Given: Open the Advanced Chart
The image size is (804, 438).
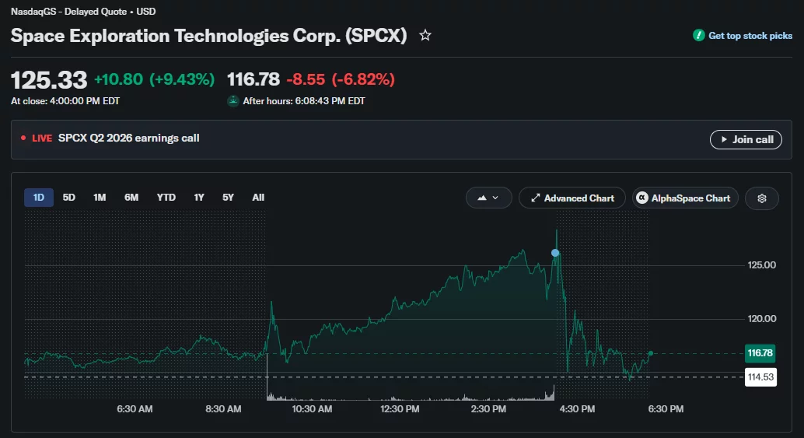Looking at the screenshot, I should click(x=572, y=198).
